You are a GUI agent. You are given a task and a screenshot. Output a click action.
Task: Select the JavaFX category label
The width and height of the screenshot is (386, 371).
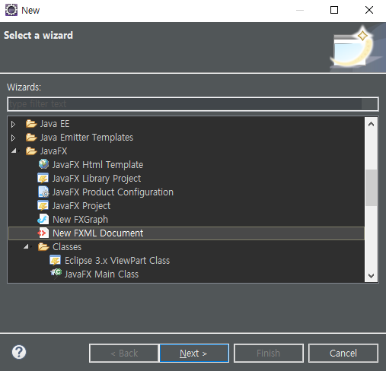53,151
